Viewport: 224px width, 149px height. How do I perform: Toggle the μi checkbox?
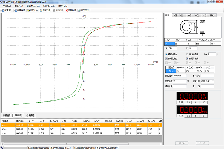tap(166, 63)
